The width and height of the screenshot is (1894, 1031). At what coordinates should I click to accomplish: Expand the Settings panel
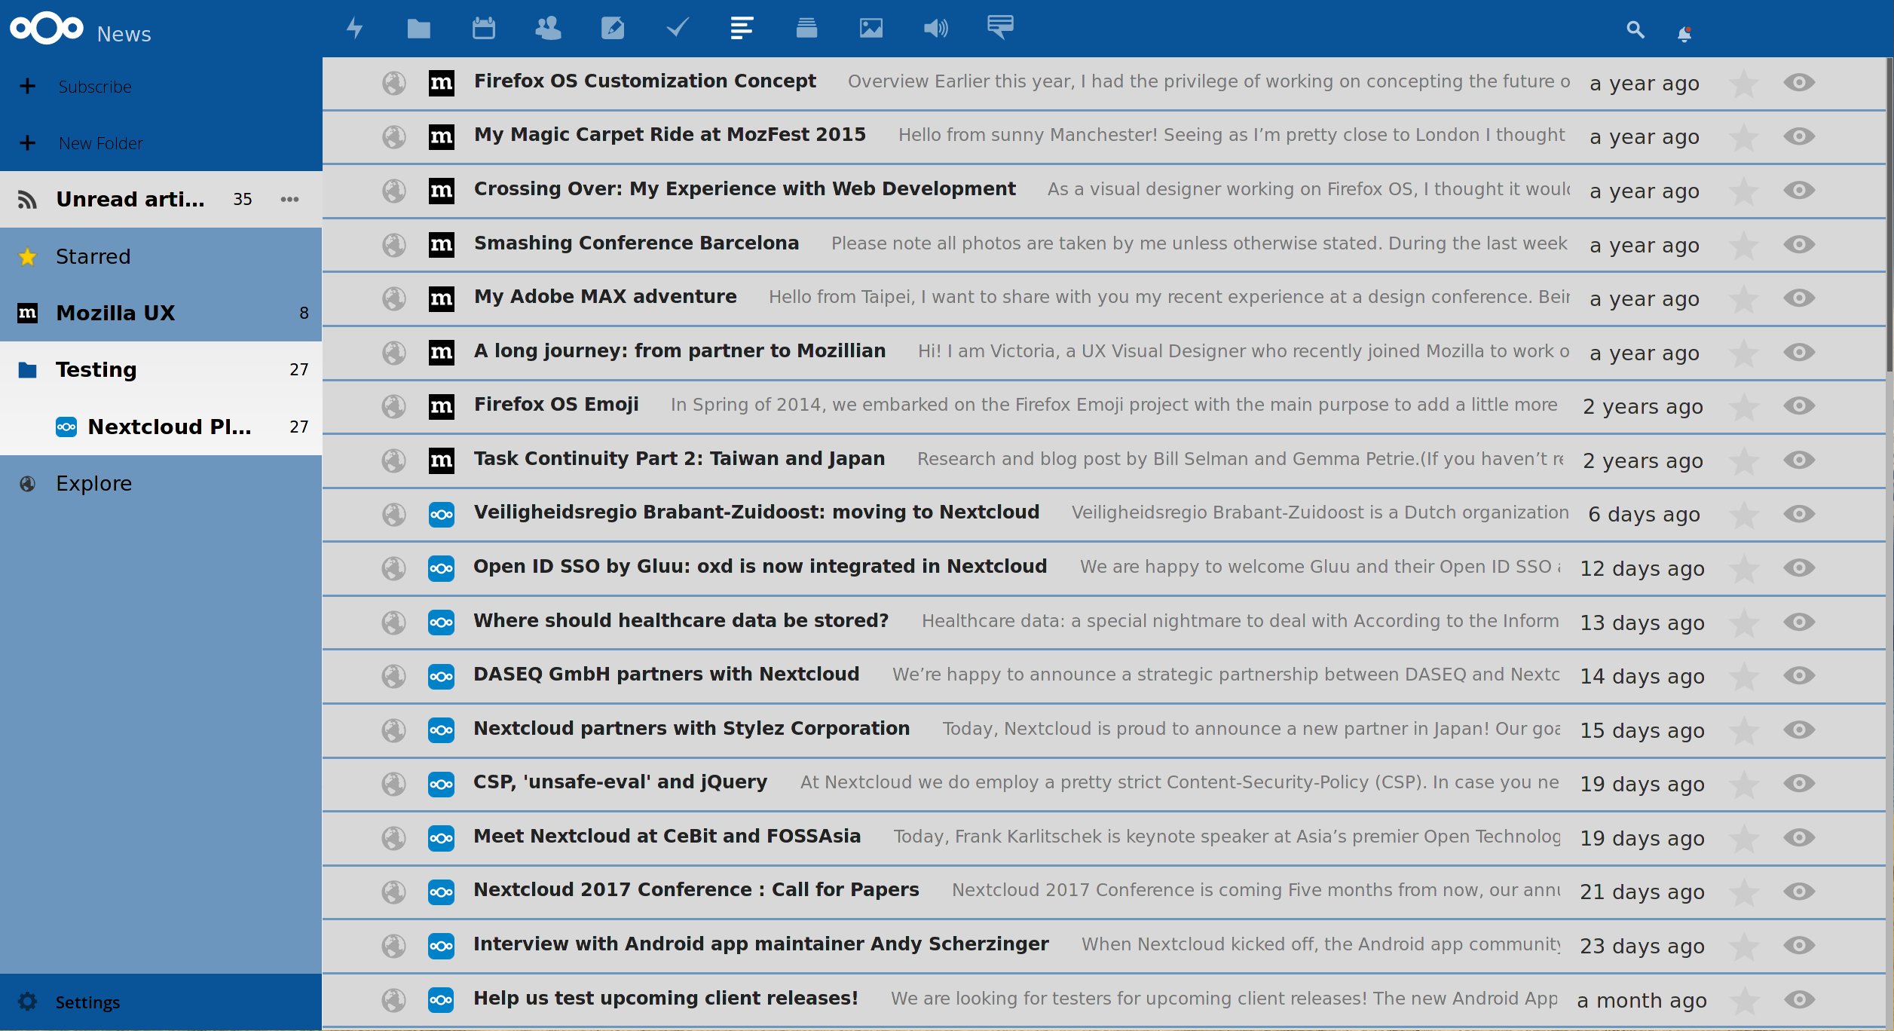pos(87,1002)
